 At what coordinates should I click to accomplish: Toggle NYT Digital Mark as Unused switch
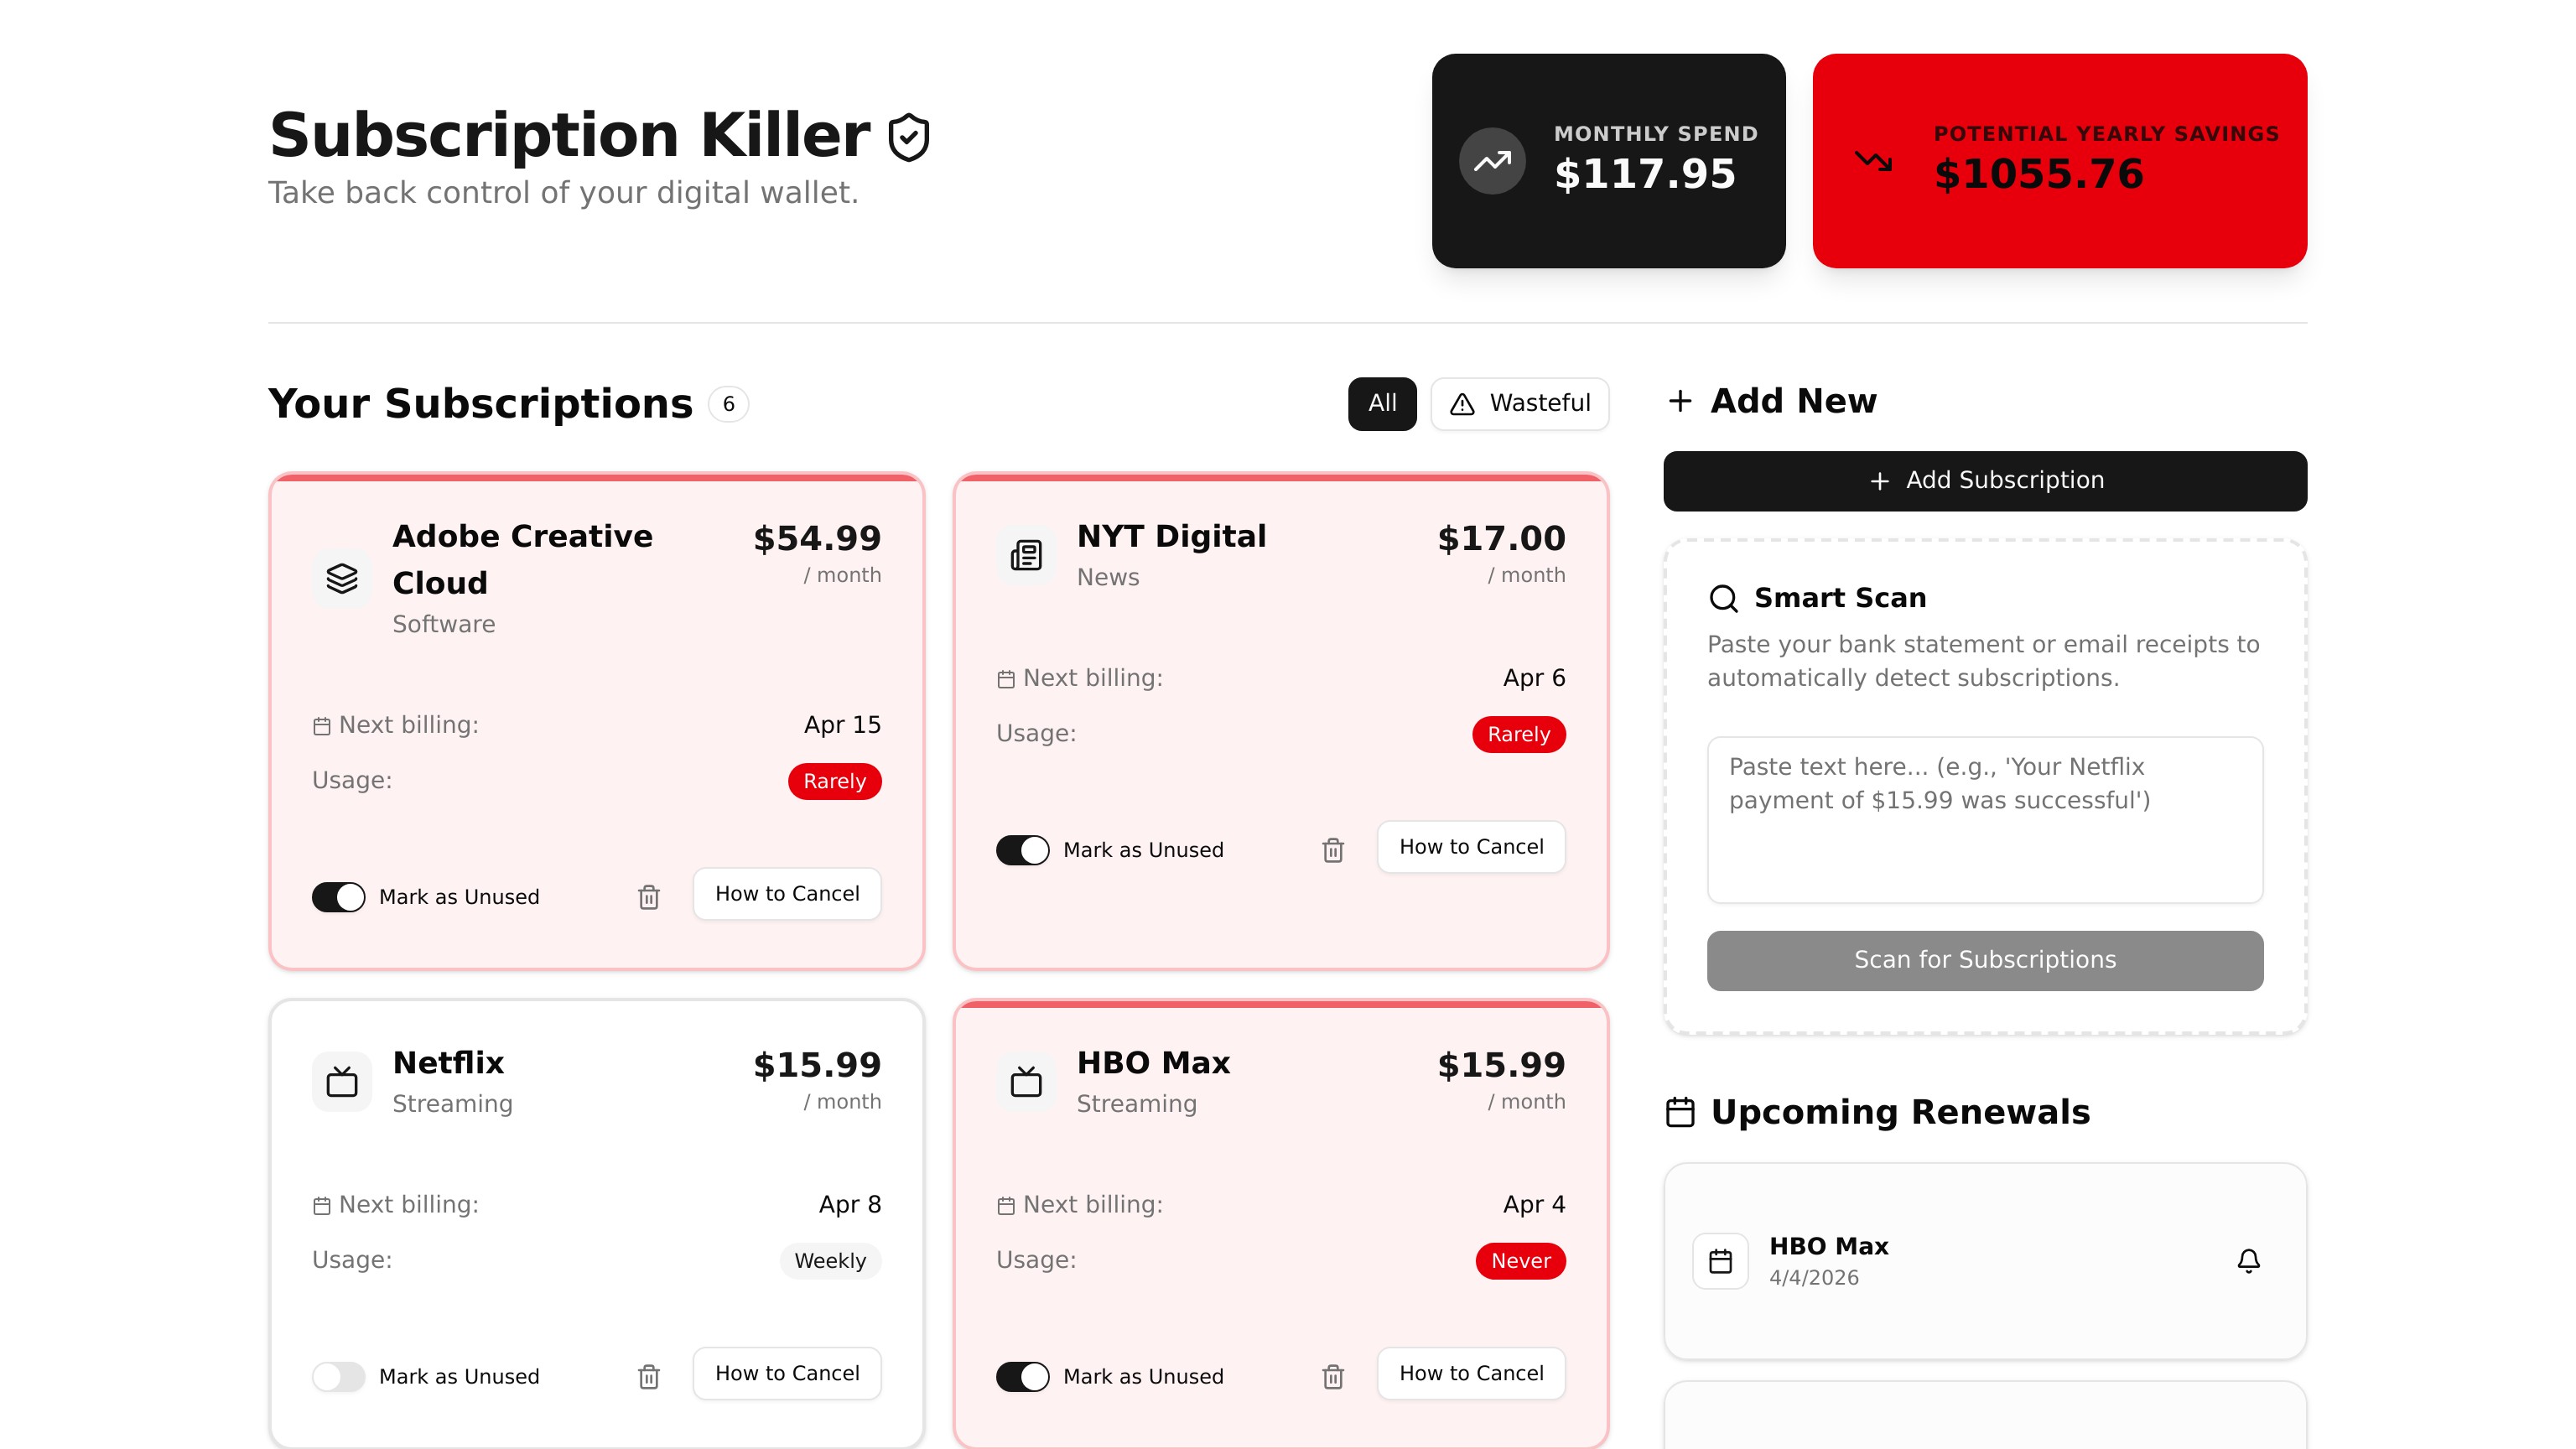pyautogui.click(x=1022, y=850)
